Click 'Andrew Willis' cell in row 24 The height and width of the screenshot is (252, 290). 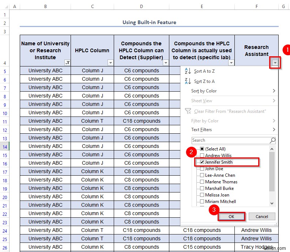point(256,230)
